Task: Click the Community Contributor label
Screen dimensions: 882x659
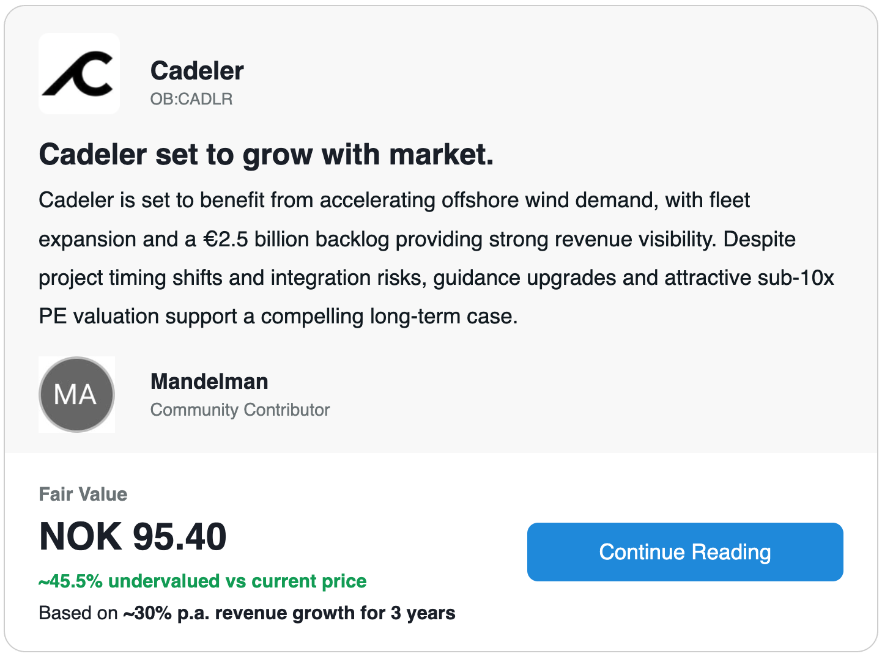Action: [240, 410]
